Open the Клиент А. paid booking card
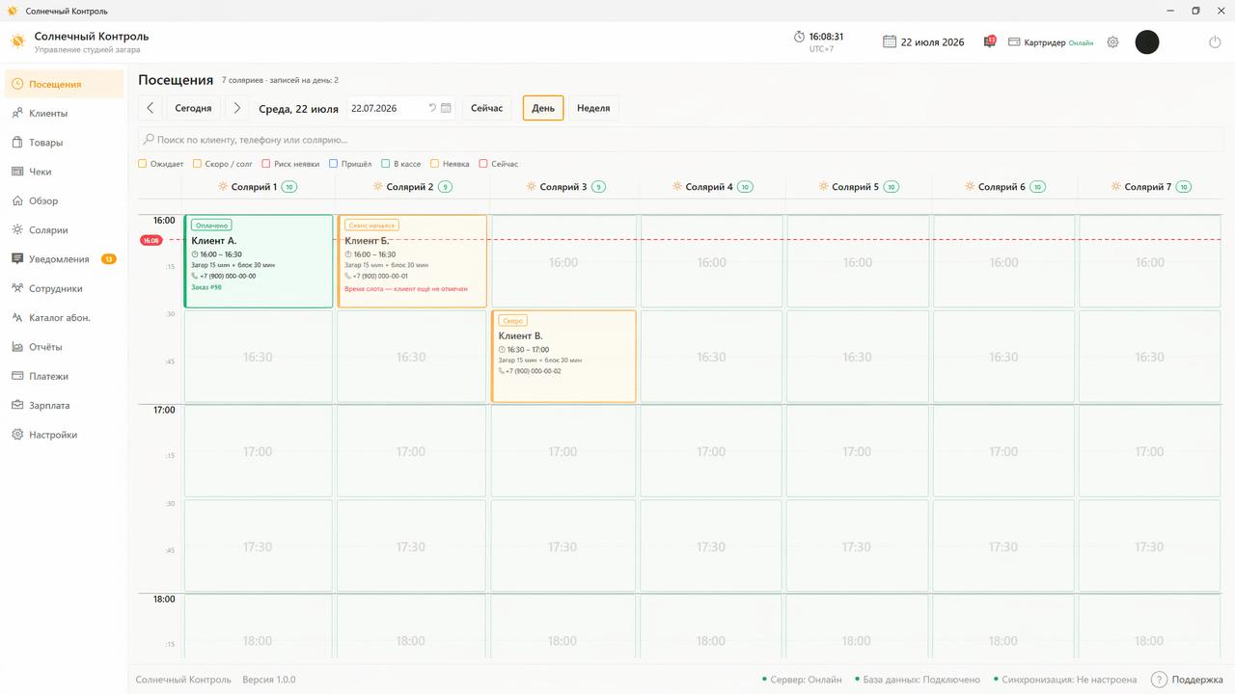This screenshot has height=694, width=1235. coord(259,261)
